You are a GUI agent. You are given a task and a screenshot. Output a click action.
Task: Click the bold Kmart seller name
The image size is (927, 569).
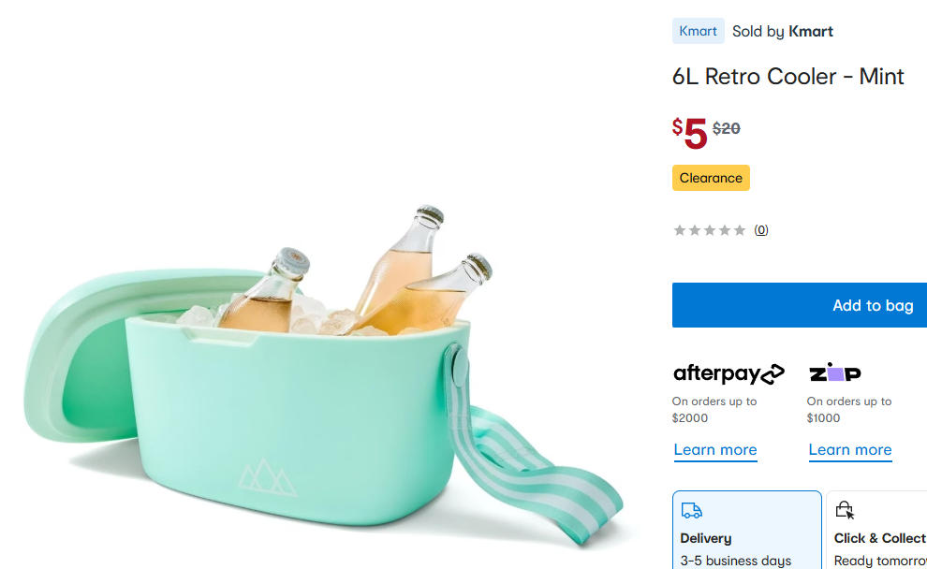[x=810, y=31]
